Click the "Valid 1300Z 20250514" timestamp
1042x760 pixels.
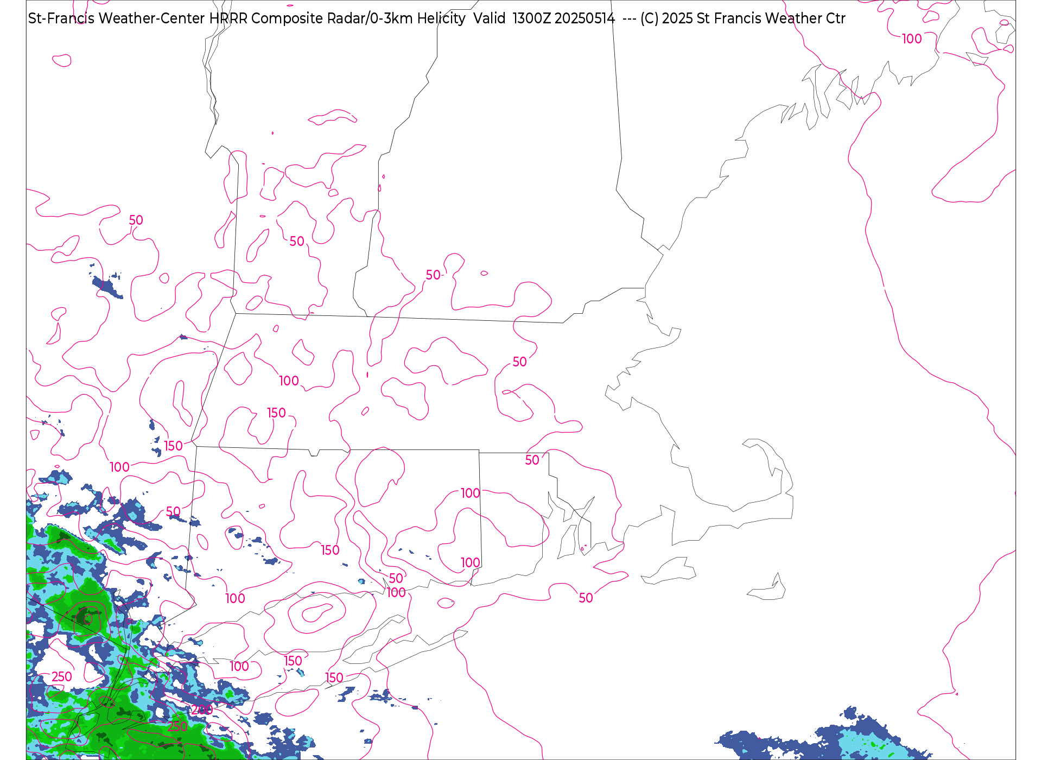(544, 18)
